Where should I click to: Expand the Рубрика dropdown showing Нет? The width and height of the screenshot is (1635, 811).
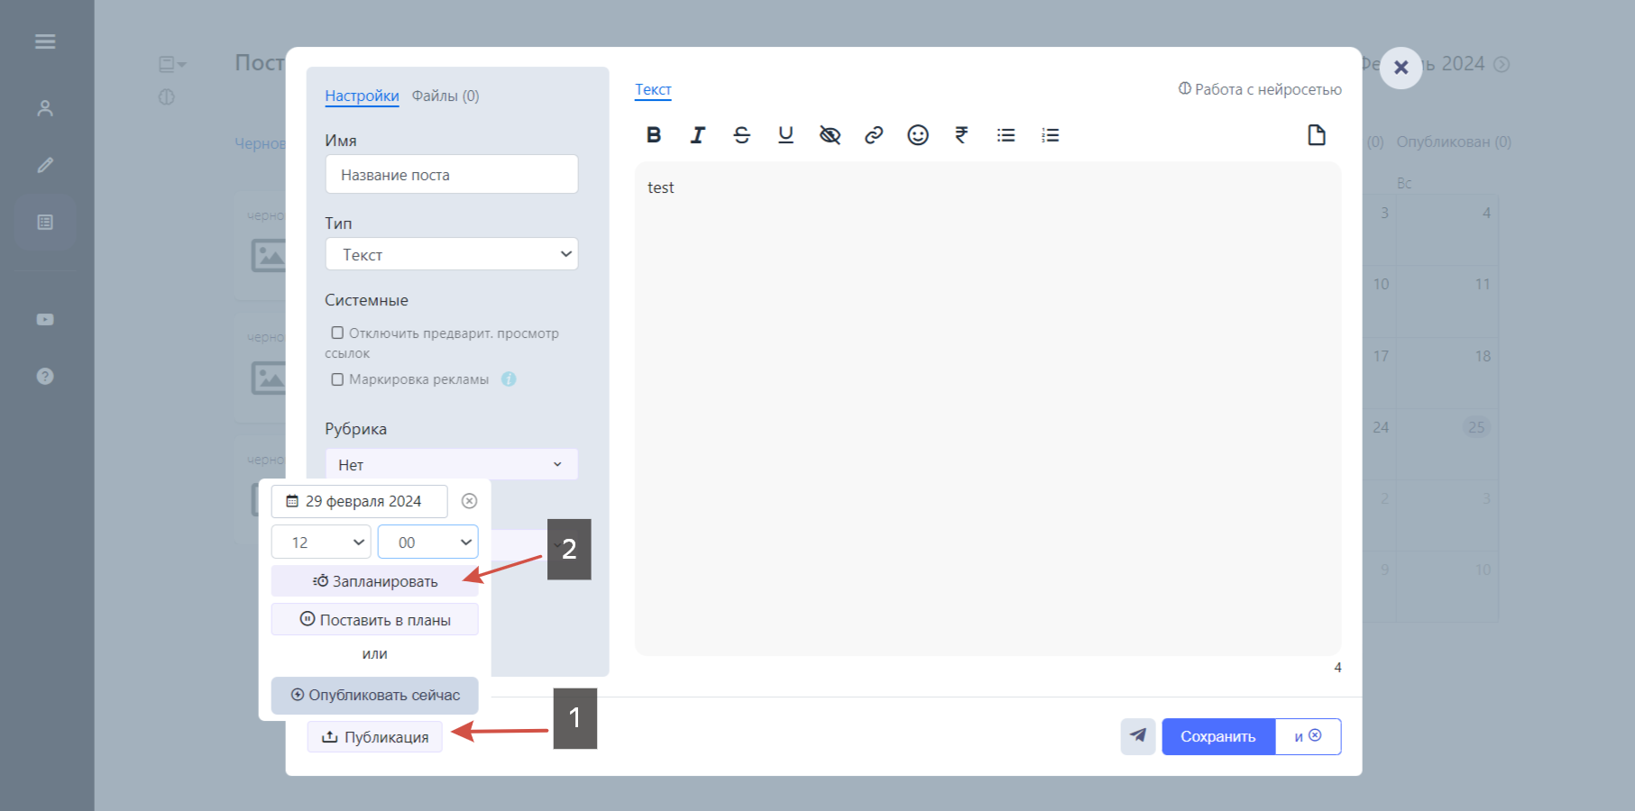[452, 464]
